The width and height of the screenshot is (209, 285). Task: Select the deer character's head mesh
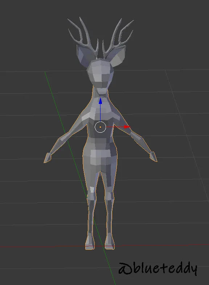coord(100,76)
